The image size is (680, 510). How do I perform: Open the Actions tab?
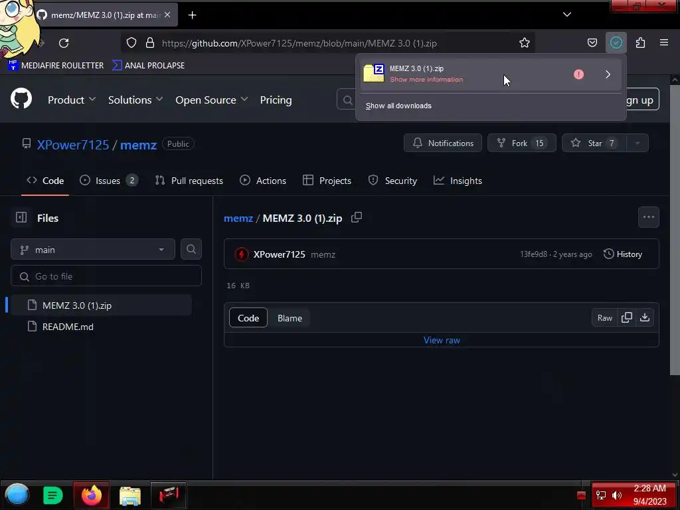coord(263,181)
